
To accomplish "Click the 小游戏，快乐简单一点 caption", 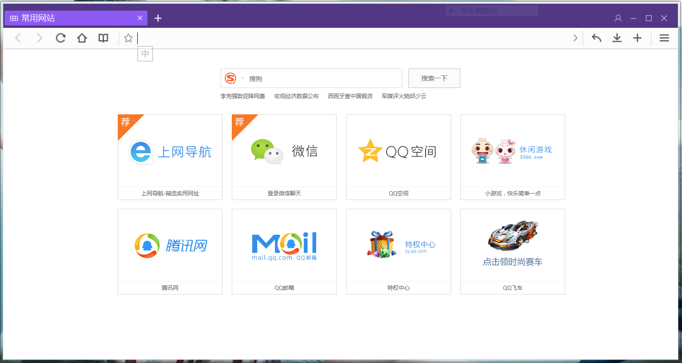I will pyautogui.click(x=513, y=194).
